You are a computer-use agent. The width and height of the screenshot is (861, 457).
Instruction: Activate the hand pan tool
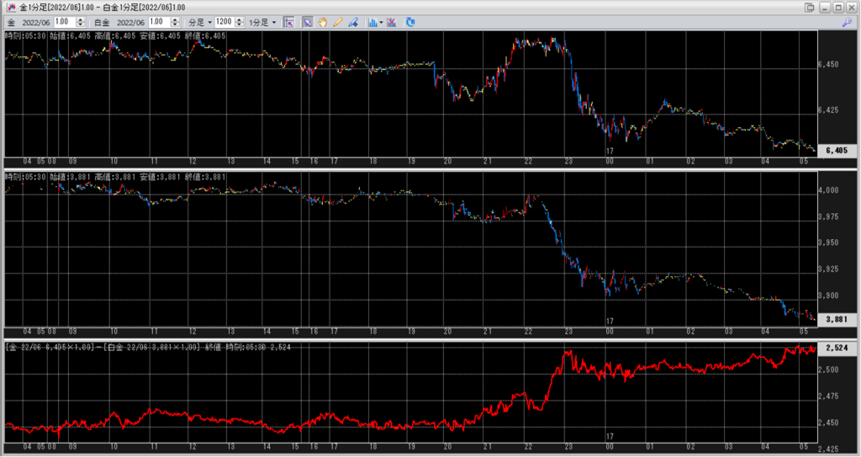pyautogui.click(x=322, y=22)
